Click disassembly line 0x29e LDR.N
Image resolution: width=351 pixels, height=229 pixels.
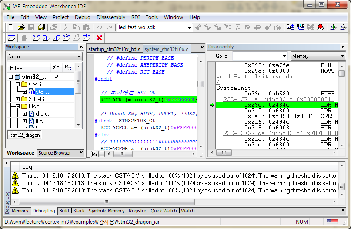tap(277, 105)
